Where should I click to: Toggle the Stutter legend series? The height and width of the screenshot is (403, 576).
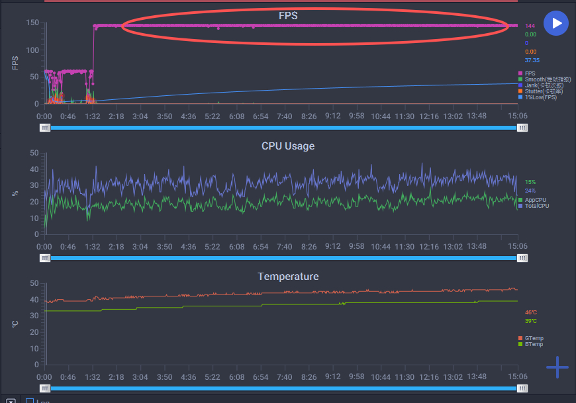540,91
